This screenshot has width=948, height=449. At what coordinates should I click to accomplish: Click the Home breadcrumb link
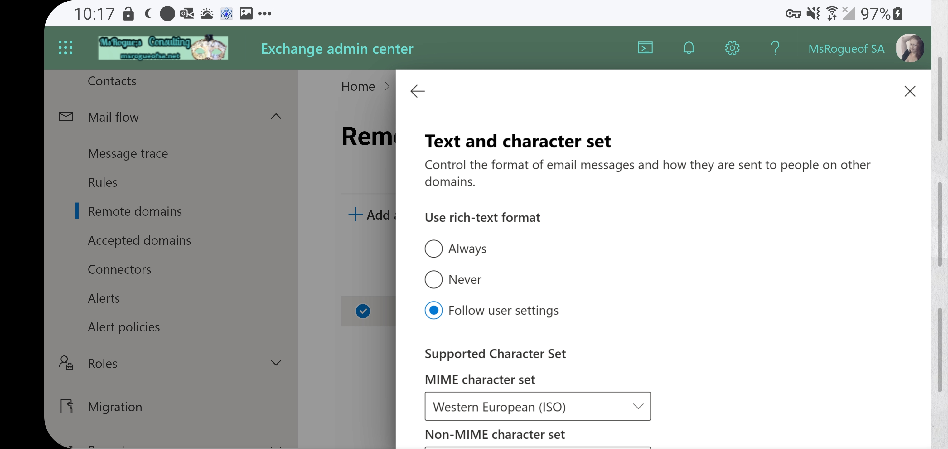click(358, 86)
